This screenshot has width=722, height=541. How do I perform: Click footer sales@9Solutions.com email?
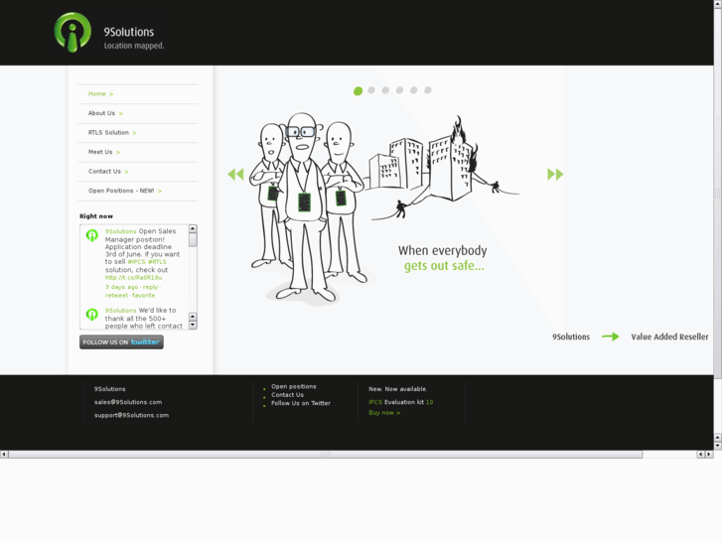click(128, 402)
